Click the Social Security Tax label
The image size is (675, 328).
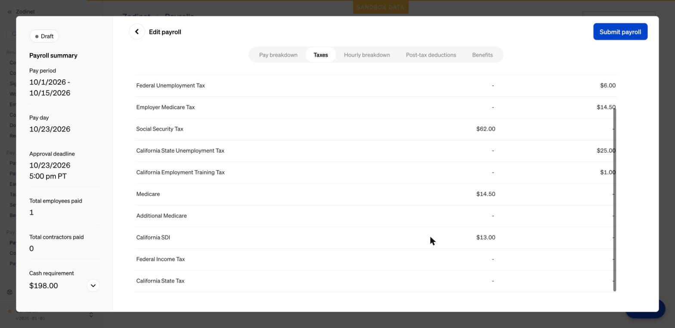160,129
